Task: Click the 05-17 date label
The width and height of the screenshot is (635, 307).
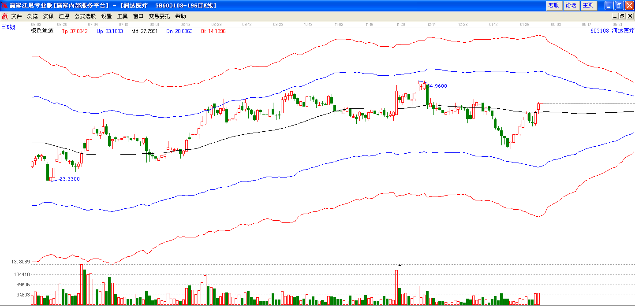Action: (x=586, y=25)
